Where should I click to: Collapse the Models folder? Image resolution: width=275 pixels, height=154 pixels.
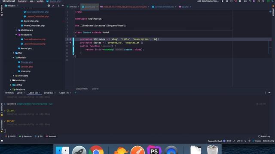13,57
